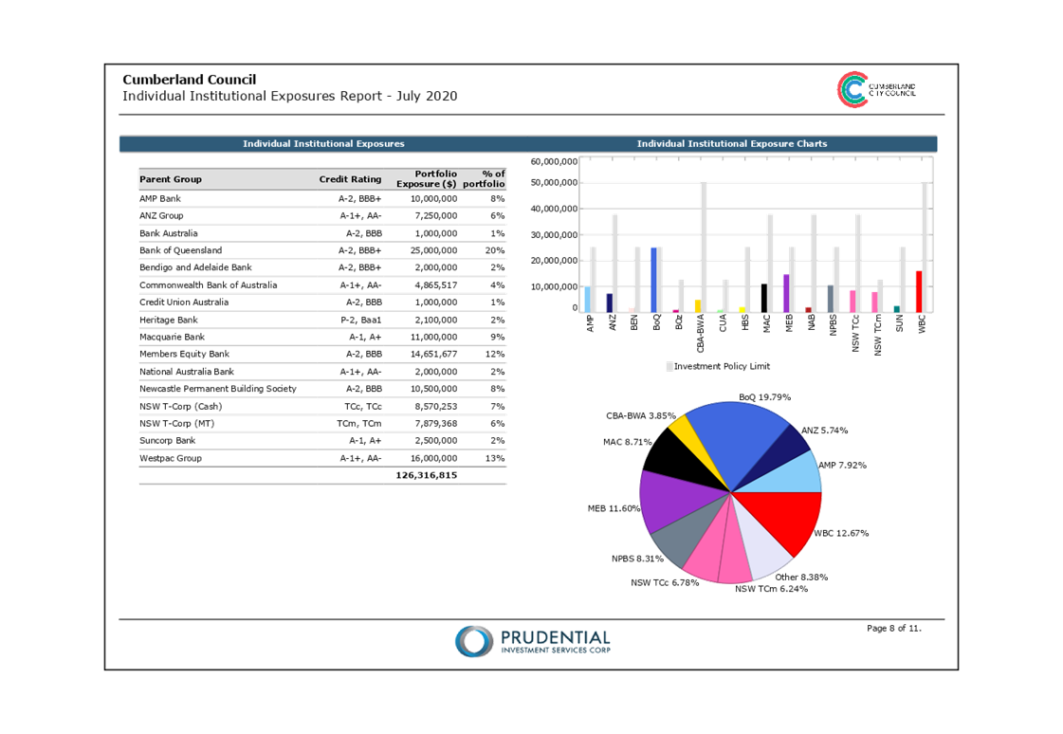
Task: Click the 'Page 8 of 11.' footer text
Action: click(x=893, y=629)
